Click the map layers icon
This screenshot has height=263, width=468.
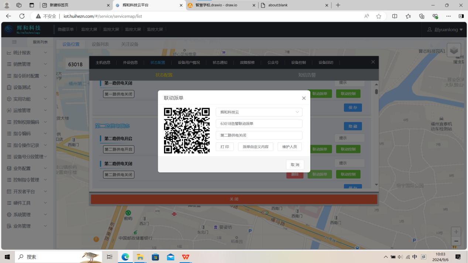[x=454, y=50]
